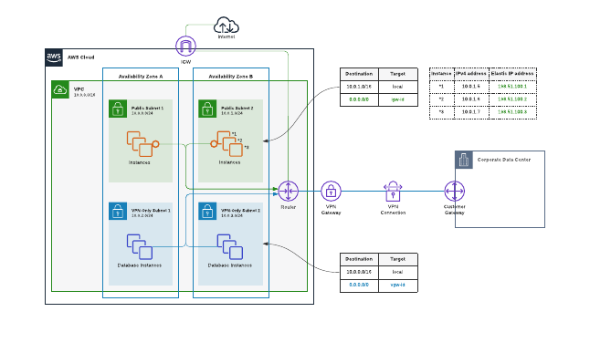Select the vgw-id target cell
Image resolution: width=590 pixels, height=343 pixels.
(397, 285)
